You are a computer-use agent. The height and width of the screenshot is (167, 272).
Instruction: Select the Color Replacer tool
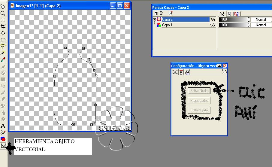coord(3,79)
